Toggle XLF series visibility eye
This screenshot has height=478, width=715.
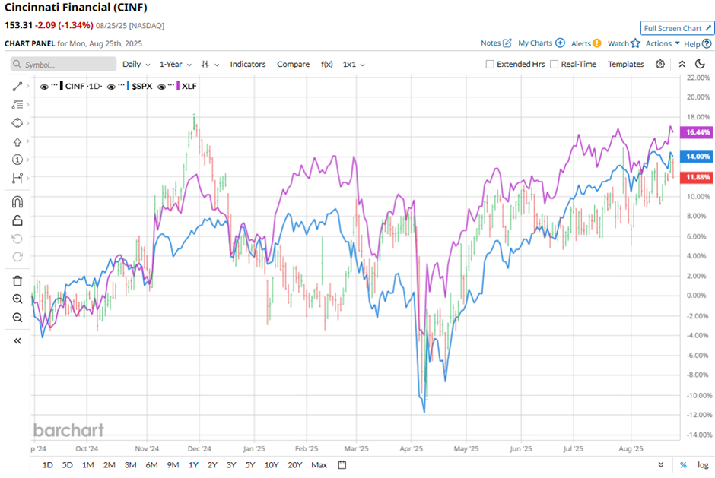point(161,87)
